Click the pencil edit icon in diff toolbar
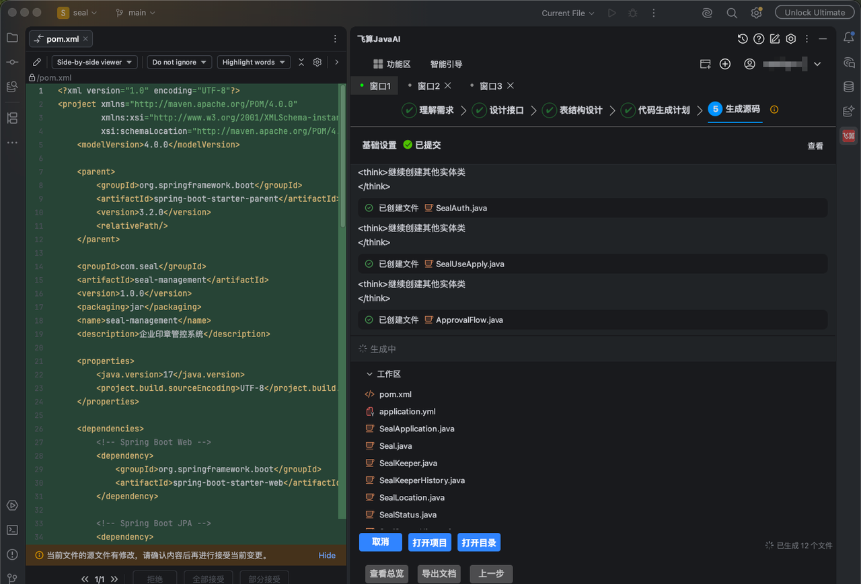Viewport: 861px width, 584px height. click(37, 62)
